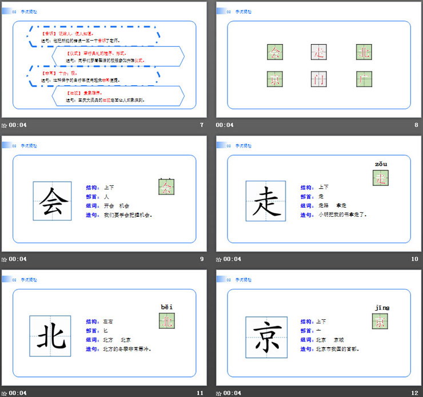This screenshot has height=397, width=423.
Task: Click the transition star icon under slide 10
Action: pos(219,259)
